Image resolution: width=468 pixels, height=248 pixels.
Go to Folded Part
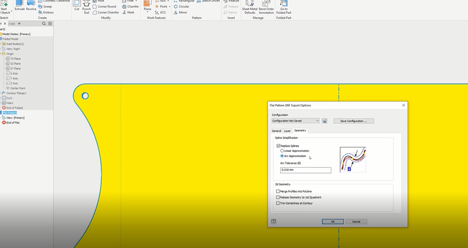[x=284, y=7]
